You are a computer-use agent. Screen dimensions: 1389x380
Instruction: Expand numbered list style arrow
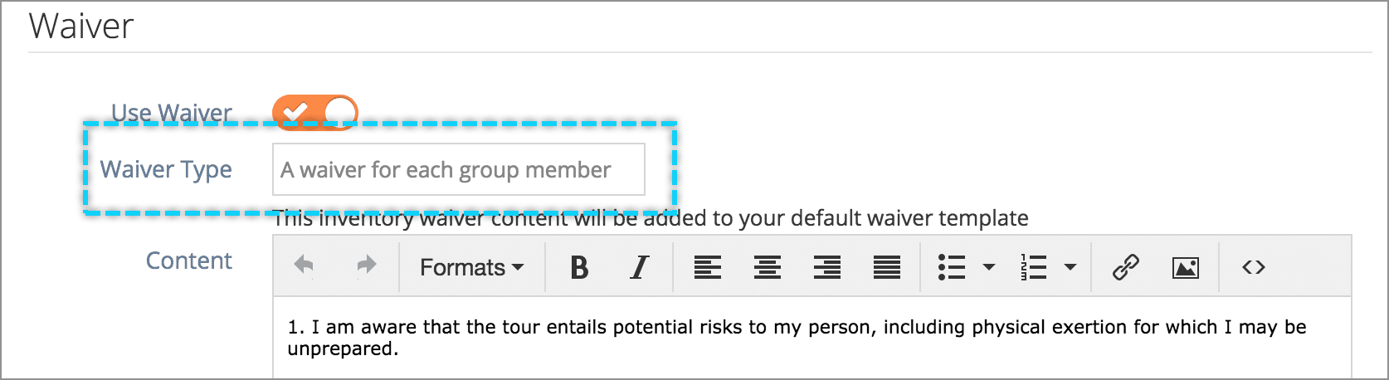pyautogui.click(x=1070, y=267)
